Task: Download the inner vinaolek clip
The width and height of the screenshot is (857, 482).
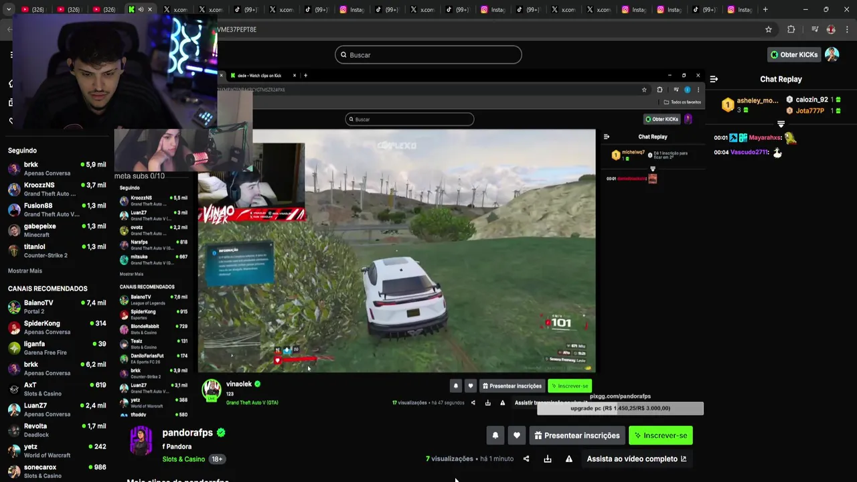Action: pos(487,402)
